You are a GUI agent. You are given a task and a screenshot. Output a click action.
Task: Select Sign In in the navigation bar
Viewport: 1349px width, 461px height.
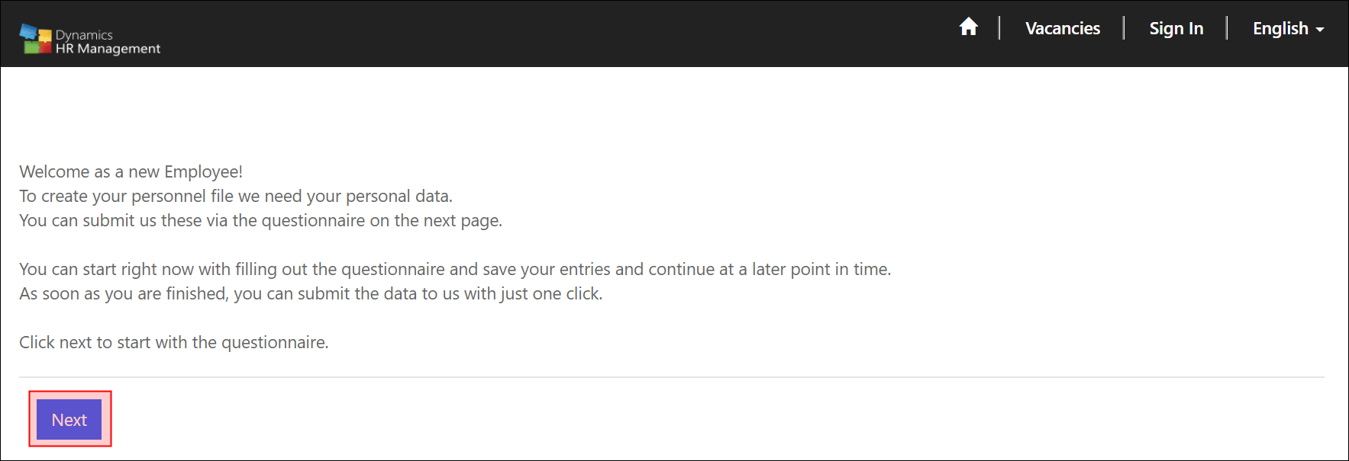pyautogui.click(x=1176, y=29)
